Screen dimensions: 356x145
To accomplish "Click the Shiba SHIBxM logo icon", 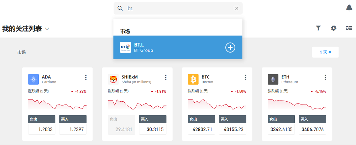I will coord(114,79).
